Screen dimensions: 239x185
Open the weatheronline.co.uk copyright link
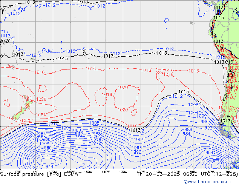[x=207, y=182]
